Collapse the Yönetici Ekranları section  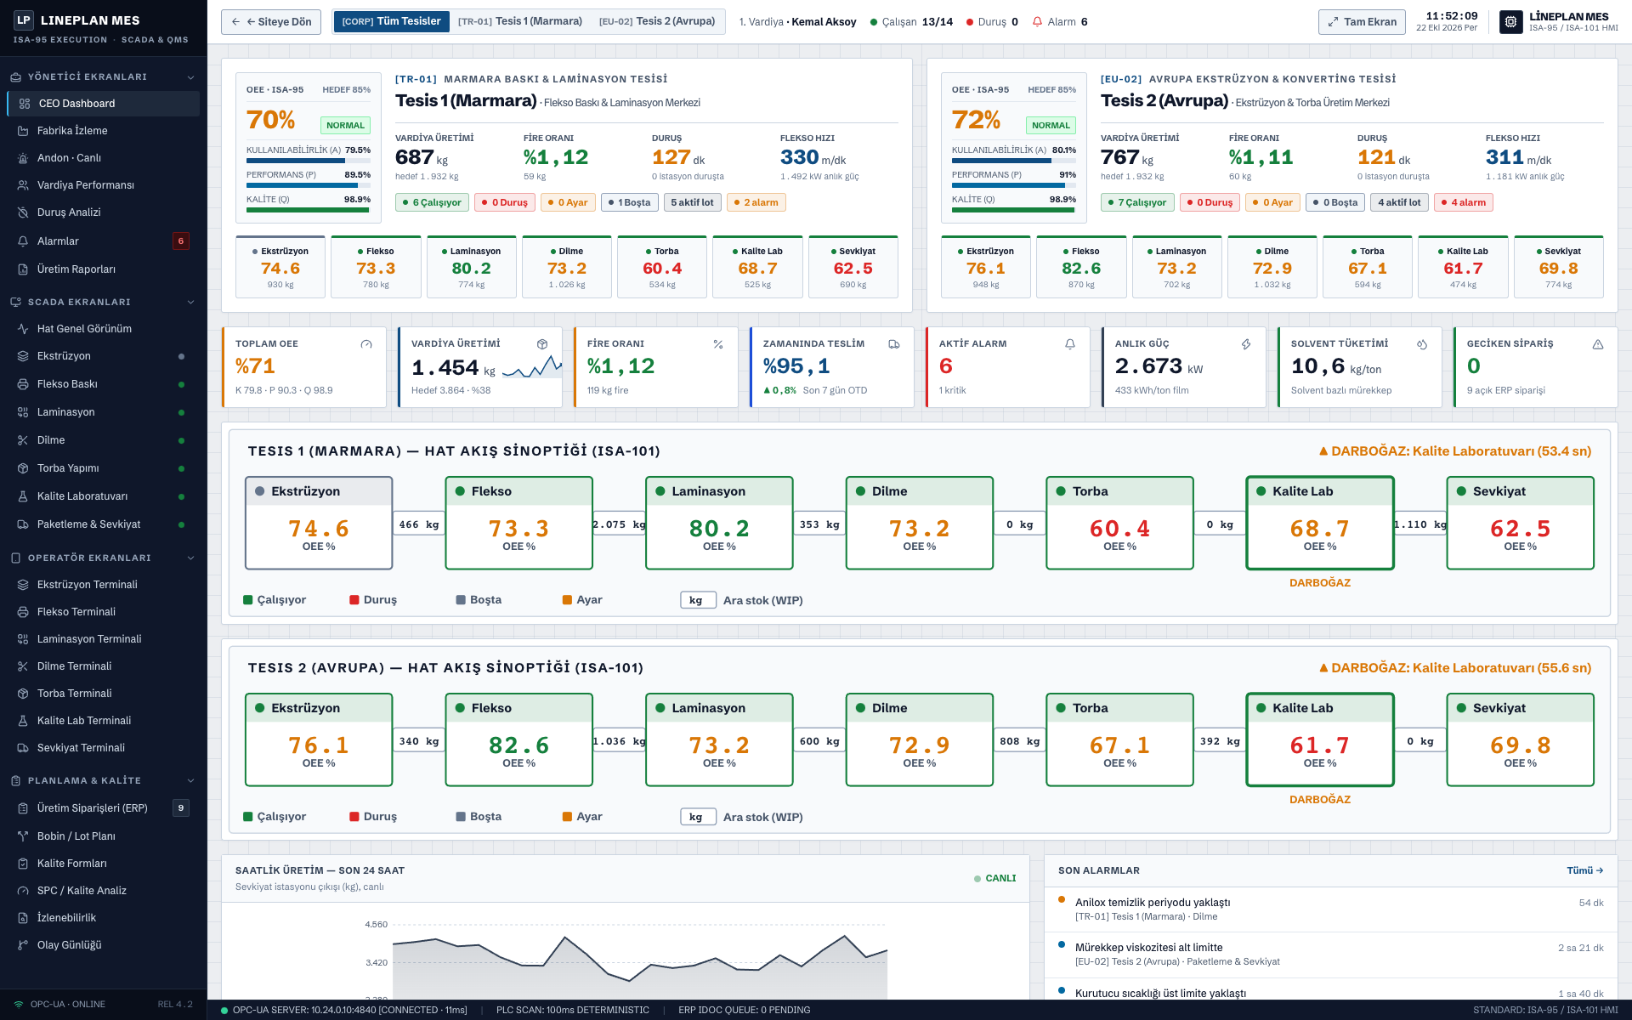(x=190, y=77)
